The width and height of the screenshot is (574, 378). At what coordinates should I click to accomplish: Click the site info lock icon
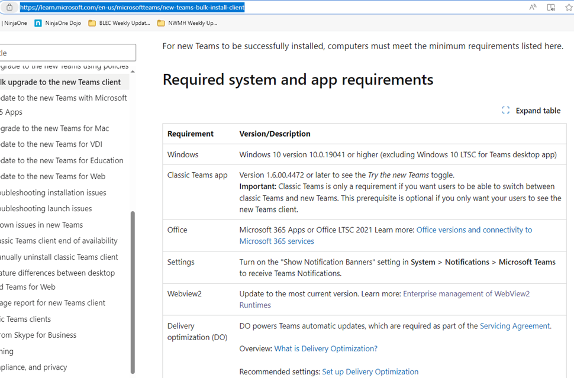tap(9, 7)
